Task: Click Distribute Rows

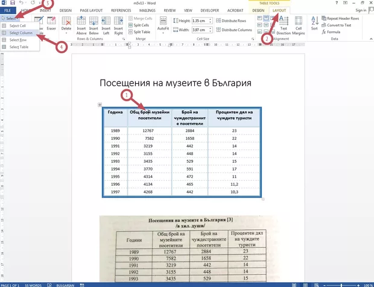Action: tap(231, 20)
